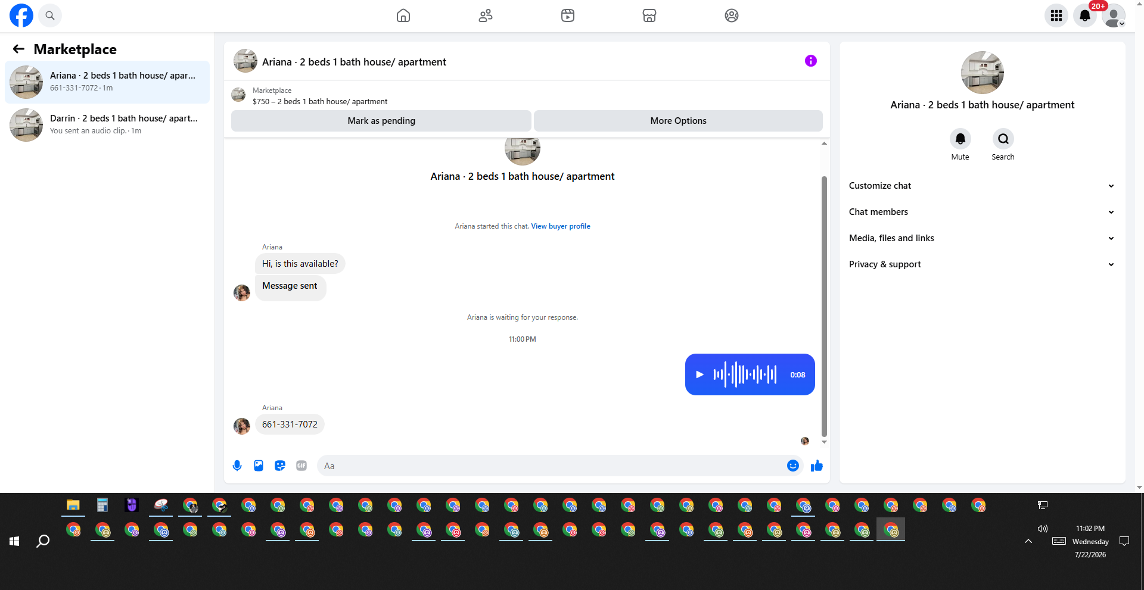Select the Darrin conversation in the list
Screen dimensions: 1144x590
pyautogui.click(x=107, y=125)
